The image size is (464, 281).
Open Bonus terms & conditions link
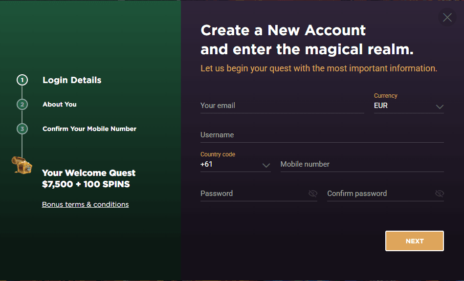click(85, 204)
